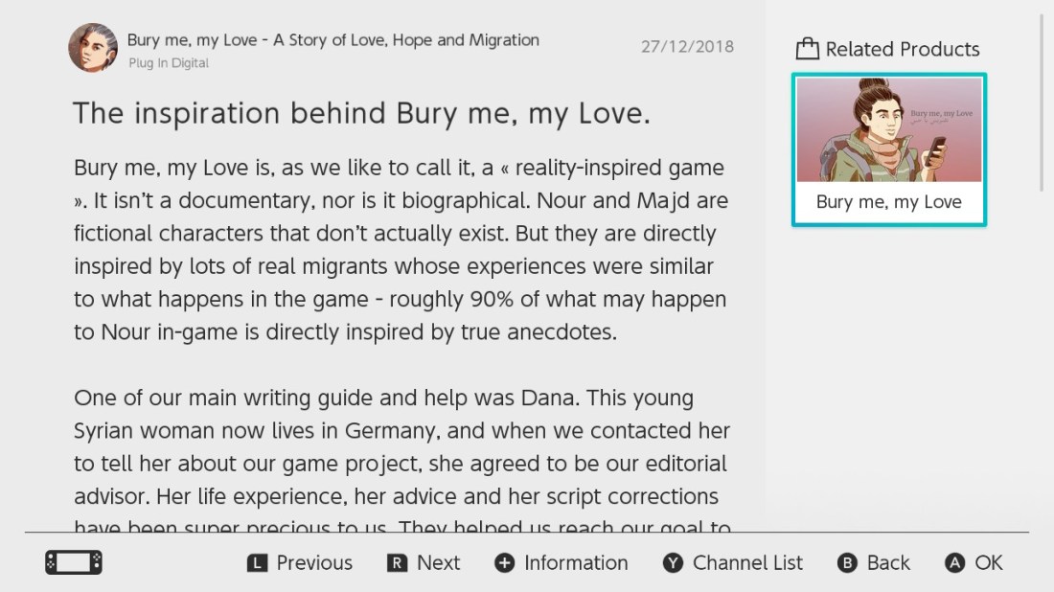The width and height of the screenshot is (1054, 592).
Task: Click the Plug In Digital publisher avatar
Action: [92, 46]
